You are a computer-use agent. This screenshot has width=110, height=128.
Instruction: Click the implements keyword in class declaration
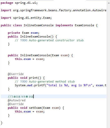(x=64, y=25)
